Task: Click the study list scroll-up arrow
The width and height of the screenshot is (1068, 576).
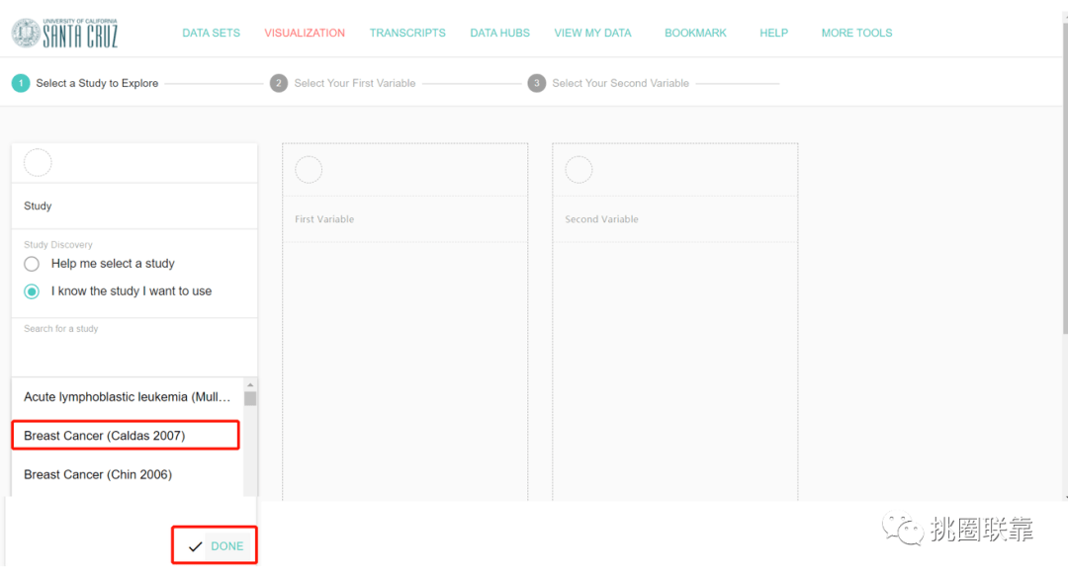Action: tap(250, 384)
